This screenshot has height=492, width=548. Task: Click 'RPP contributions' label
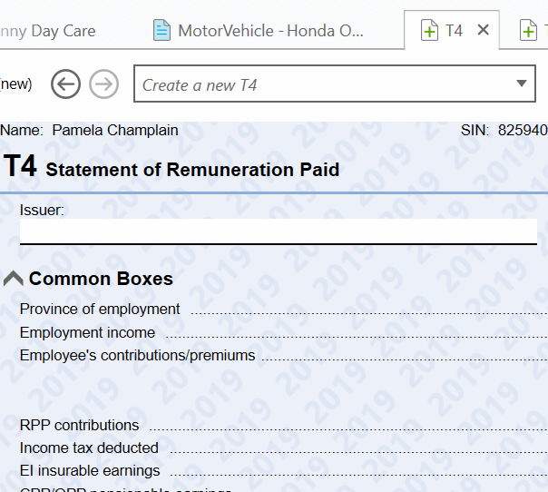(79, 425)
